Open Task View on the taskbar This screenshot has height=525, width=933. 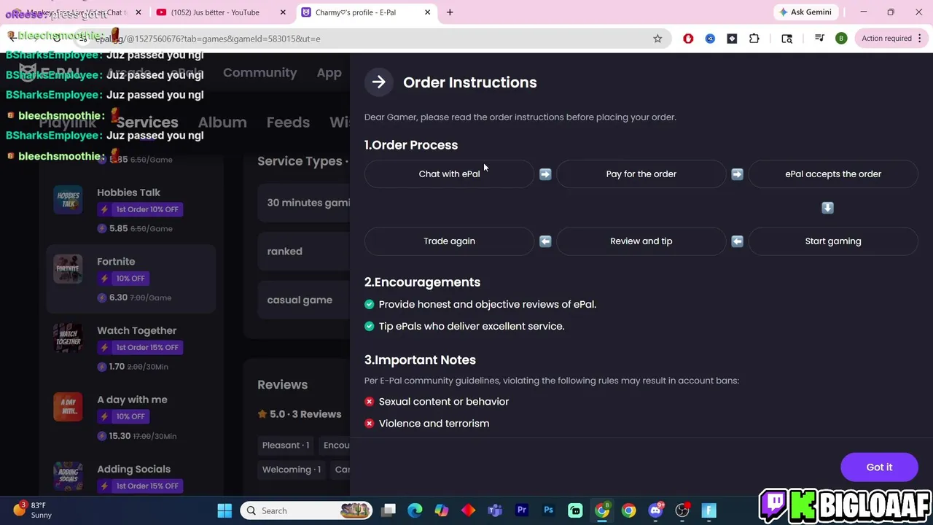pos(389,510)
